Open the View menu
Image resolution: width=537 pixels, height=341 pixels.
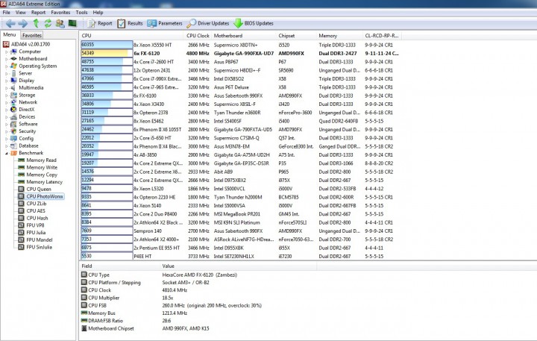coord(21,13)
